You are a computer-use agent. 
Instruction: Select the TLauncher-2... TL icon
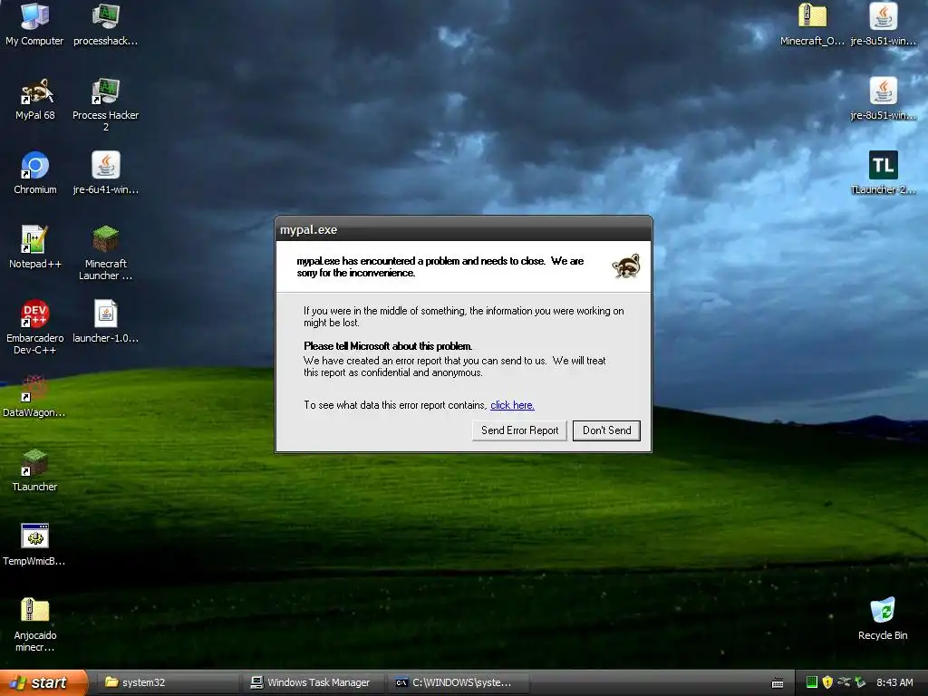pos(883,173)
